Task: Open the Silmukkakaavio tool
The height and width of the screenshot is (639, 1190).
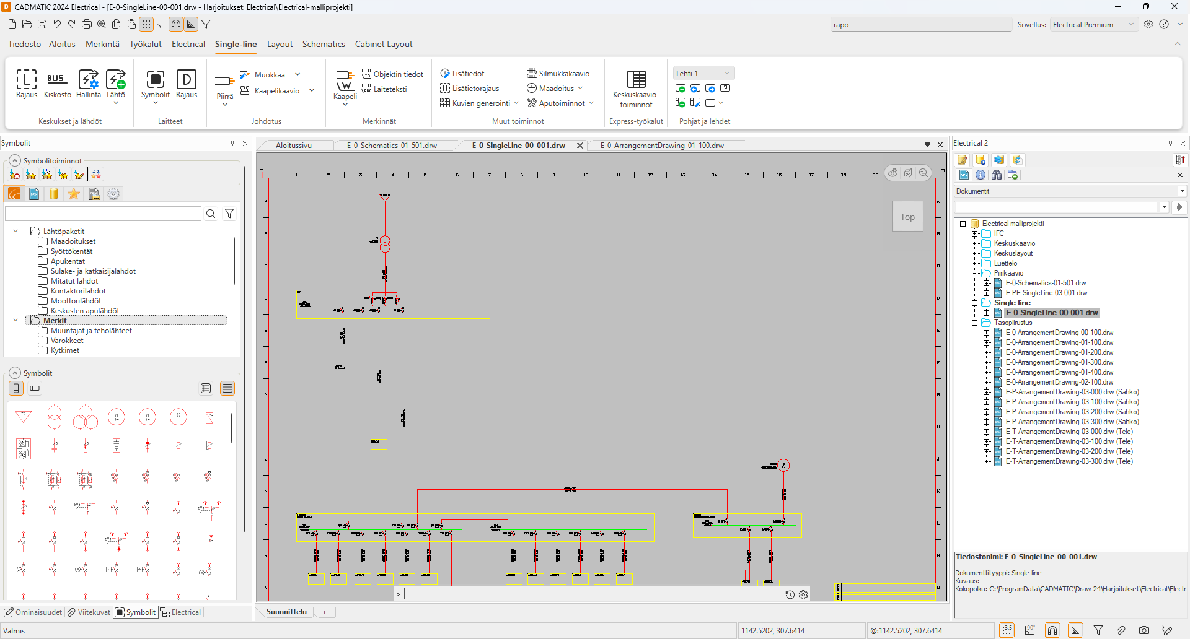Action: pyautogui.click(x=532, y=74)
